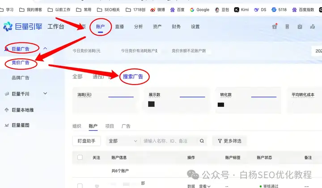Click the 共6个账户 summary text
This screenshot has width=322, height=188.
120,171
